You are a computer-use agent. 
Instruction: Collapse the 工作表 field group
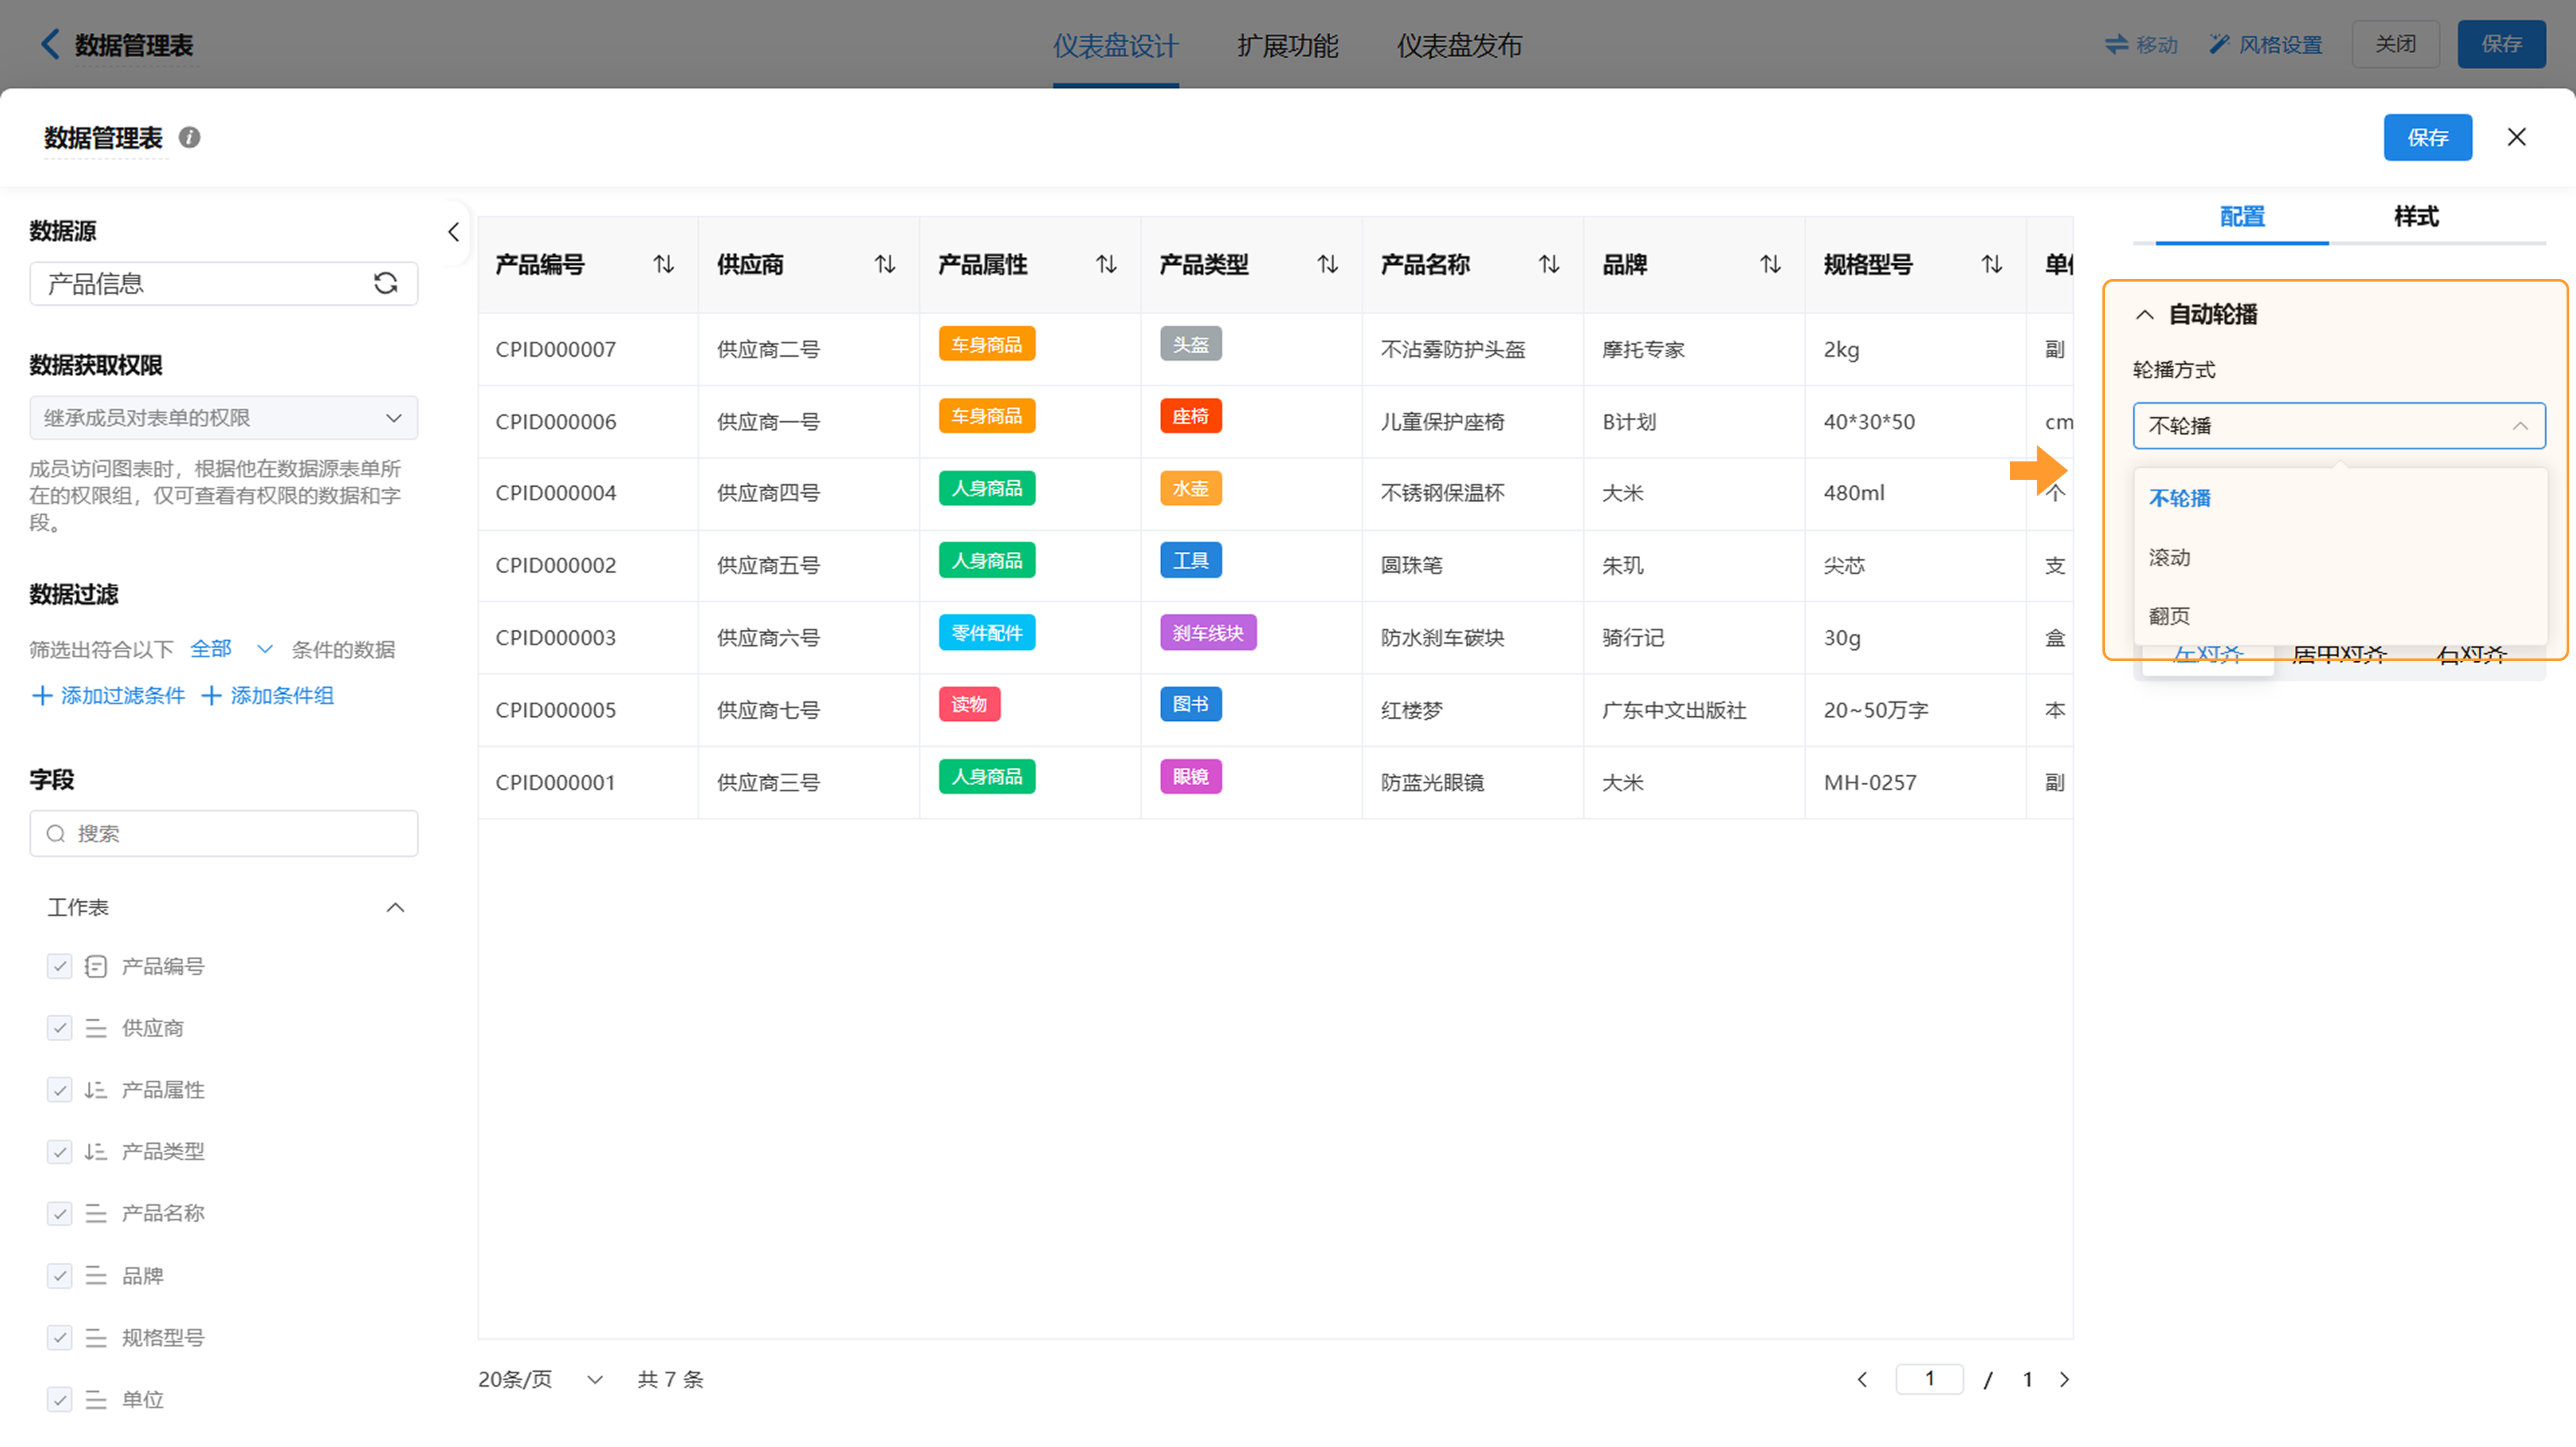click(x=395, y=907)
